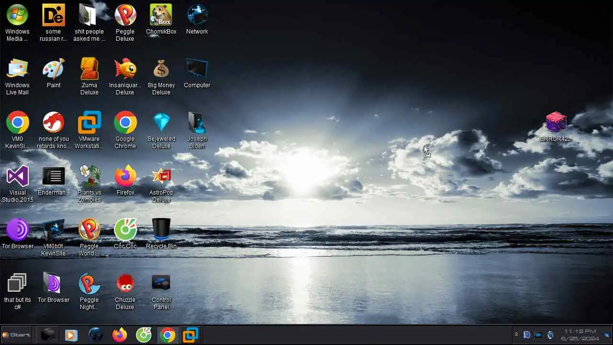Launch Visual Studio 2015 shortcut
613x345 pixels.
17,184
